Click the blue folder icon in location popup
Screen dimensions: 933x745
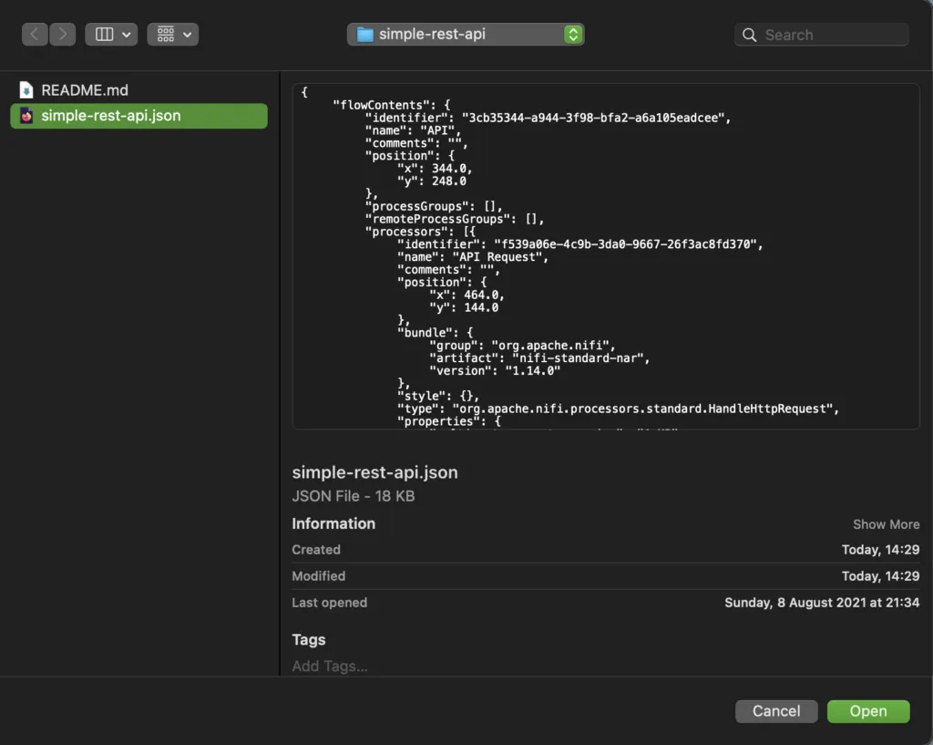(x=365, y=35)
